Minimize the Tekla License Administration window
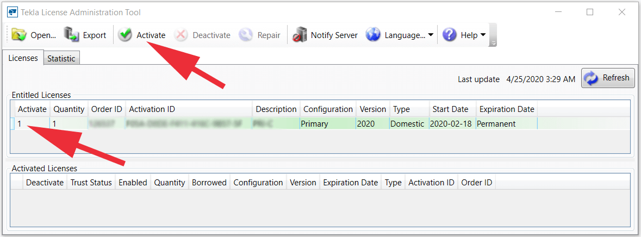Viewport: 641px width, 237px height. point(558,13)
